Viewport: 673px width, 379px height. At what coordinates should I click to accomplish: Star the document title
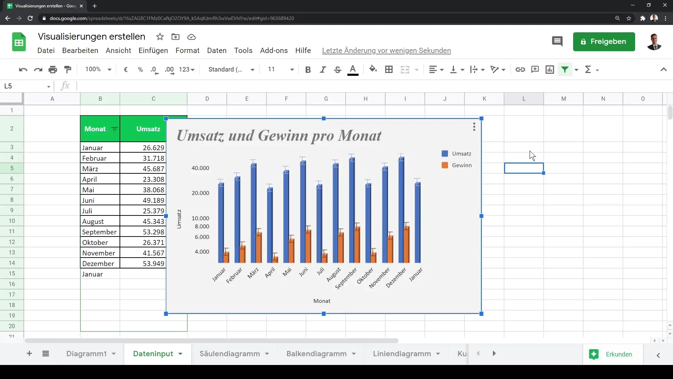coord(160,36)
